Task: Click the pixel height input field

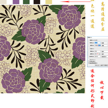Action: tap(97, 45)
